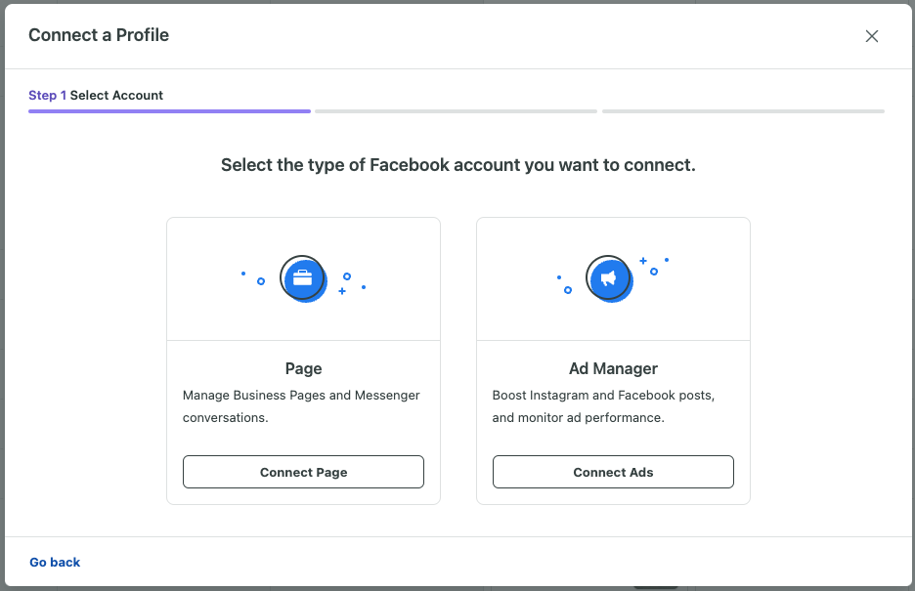915x591 pixels.
Task: Select the Page account type card
Action: tap(303, 359)
